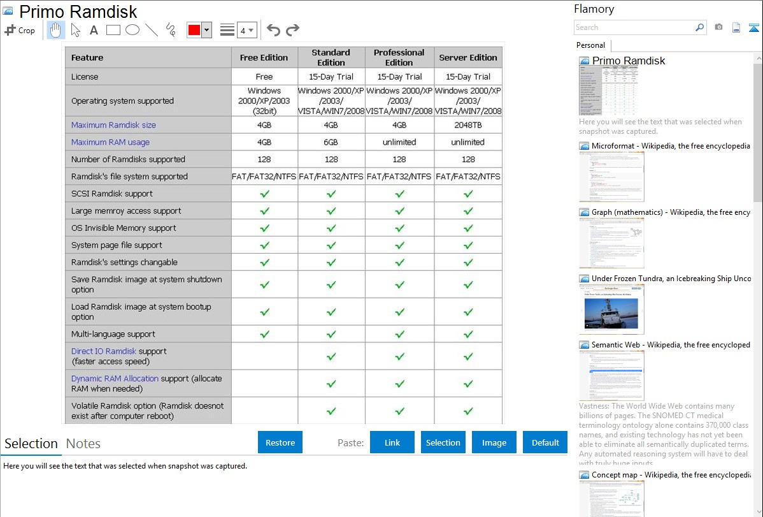Select the Semantic Web snapshot title
Viewport: 763px width, 517px height.
(x=671, y=344)
